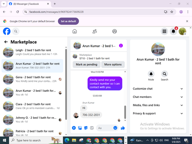This screenshot has width=192, height=144.
Task: Open Ciara's 2 bed 1 bath conversation
Action: 32,106
